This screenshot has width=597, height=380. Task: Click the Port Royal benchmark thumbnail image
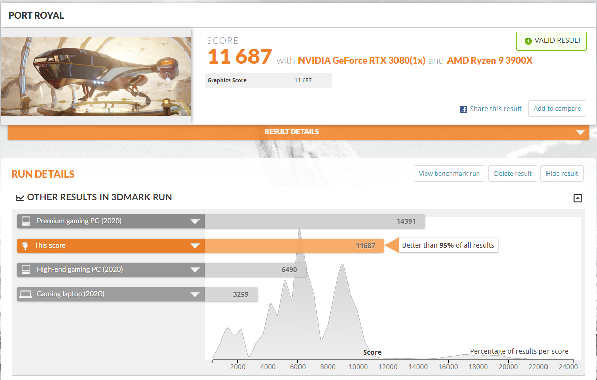pyautogui.click(x=96, y=76)
